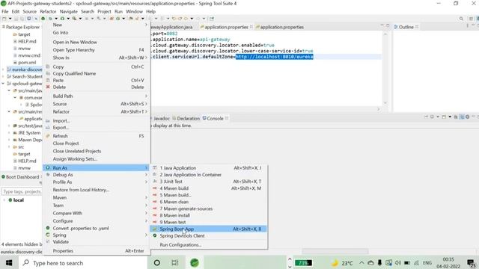Choose Export... in context menu
Viewport: 479px width, 269px height.
(97, 128)
